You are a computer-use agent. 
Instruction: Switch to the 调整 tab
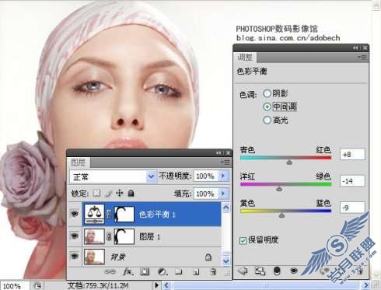tap(245, 57)
